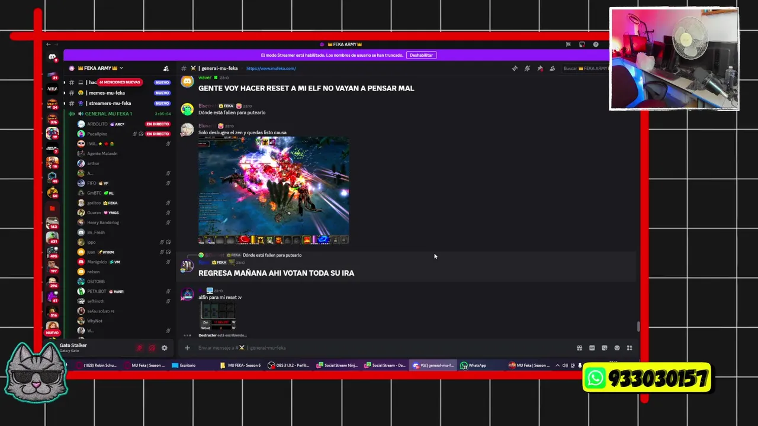Screen dimensions: 758x426
Task: Open the sticker picker icon
Action: coord(604,348)
